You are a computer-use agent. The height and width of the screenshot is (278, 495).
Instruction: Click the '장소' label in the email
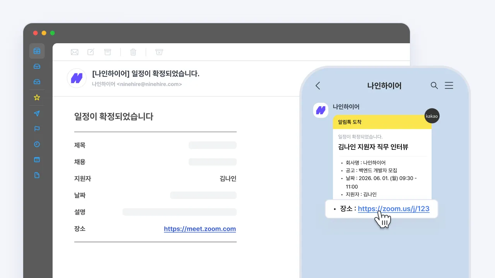80,229
